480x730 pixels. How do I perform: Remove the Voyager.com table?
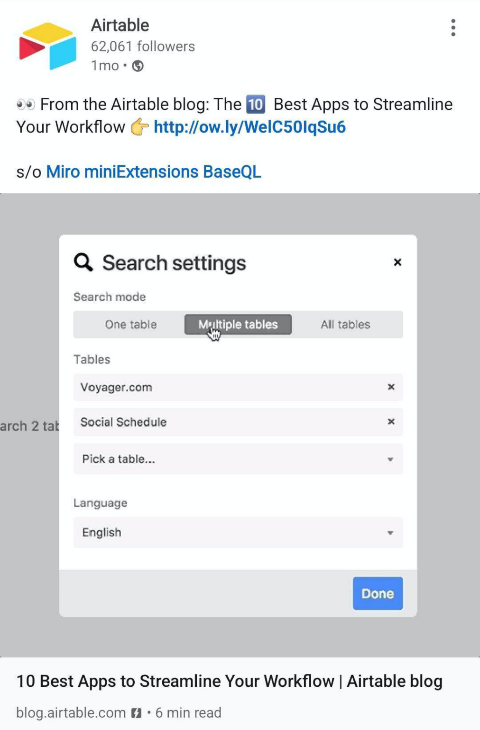(x=391, y=387)
